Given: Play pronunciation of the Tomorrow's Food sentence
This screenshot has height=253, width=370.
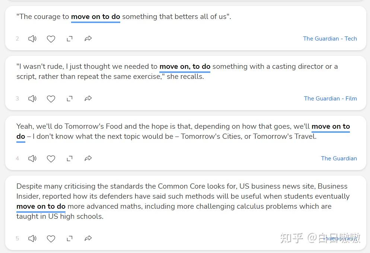Looking at the screenshot, I should [32, 158].
